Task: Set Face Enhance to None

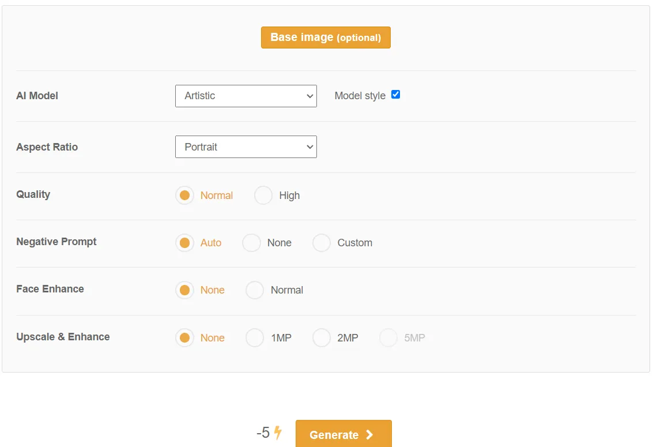Action: (184, 290)
